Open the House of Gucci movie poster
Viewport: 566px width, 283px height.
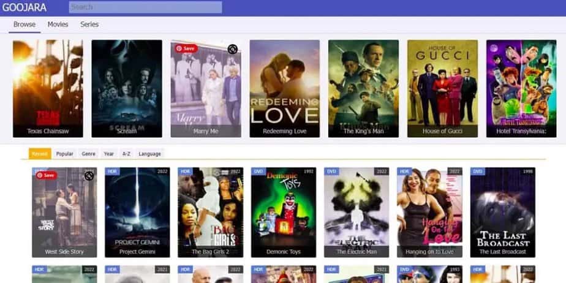442,88
